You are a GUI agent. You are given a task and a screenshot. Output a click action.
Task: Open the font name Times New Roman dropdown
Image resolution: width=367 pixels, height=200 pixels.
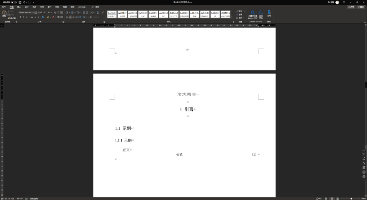coord(32,13)
